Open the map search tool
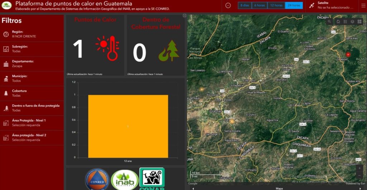Viewport: 367px width, 190px height. tap(329, 22)
